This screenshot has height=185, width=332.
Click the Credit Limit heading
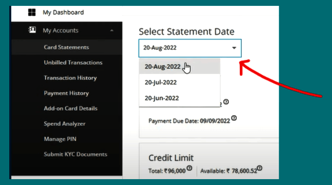pyautogui.click(x=171, y=158)
